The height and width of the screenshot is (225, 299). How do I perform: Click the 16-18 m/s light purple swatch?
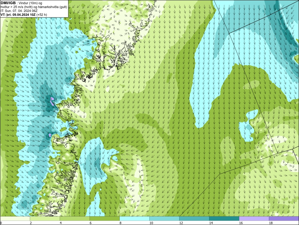click(x=254, y=218)
